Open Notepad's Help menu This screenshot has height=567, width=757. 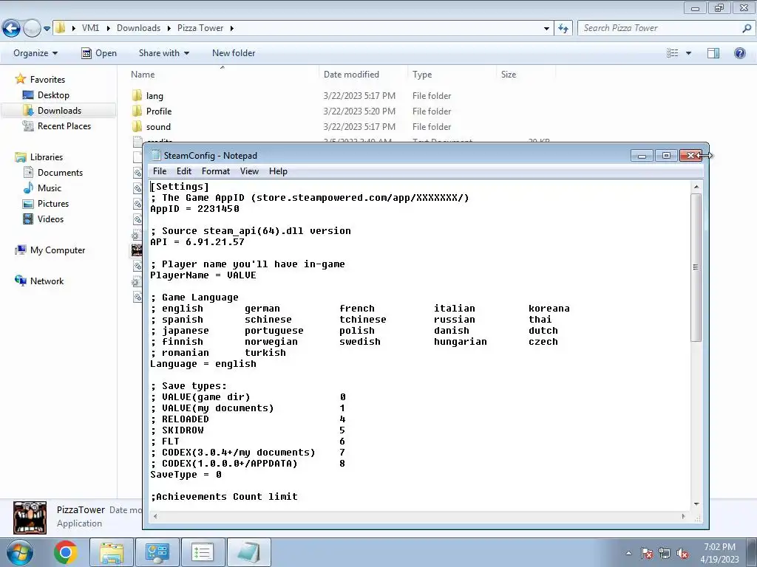tap(278, 171)
